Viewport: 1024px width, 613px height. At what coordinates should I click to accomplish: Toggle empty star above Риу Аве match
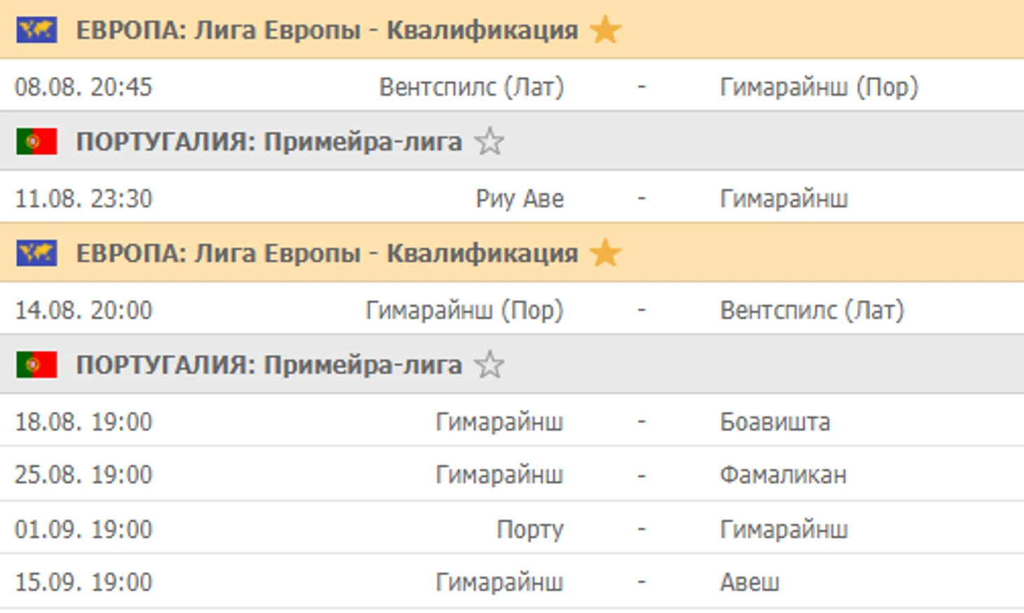pyautogui.click(x=489, y=142)
